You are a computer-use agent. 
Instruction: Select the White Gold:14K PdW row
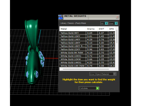pyautogui.click(x=87, y=66)
